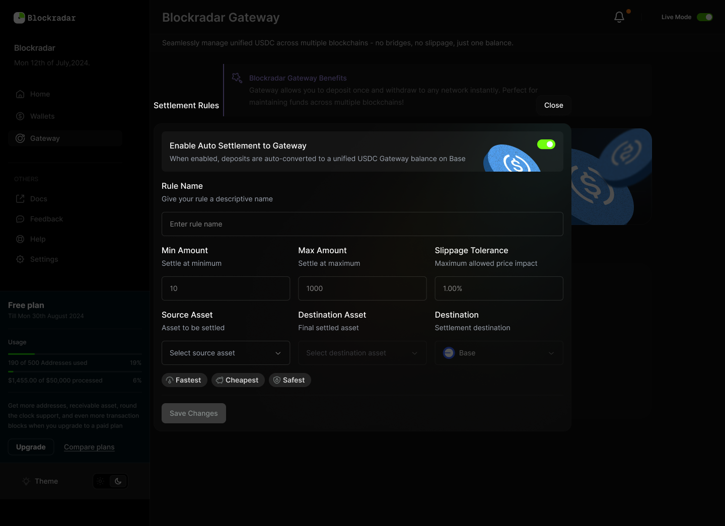Click the Settlement Rules dialog title
This screenshot has width=725, height=526.
(186, 105)
